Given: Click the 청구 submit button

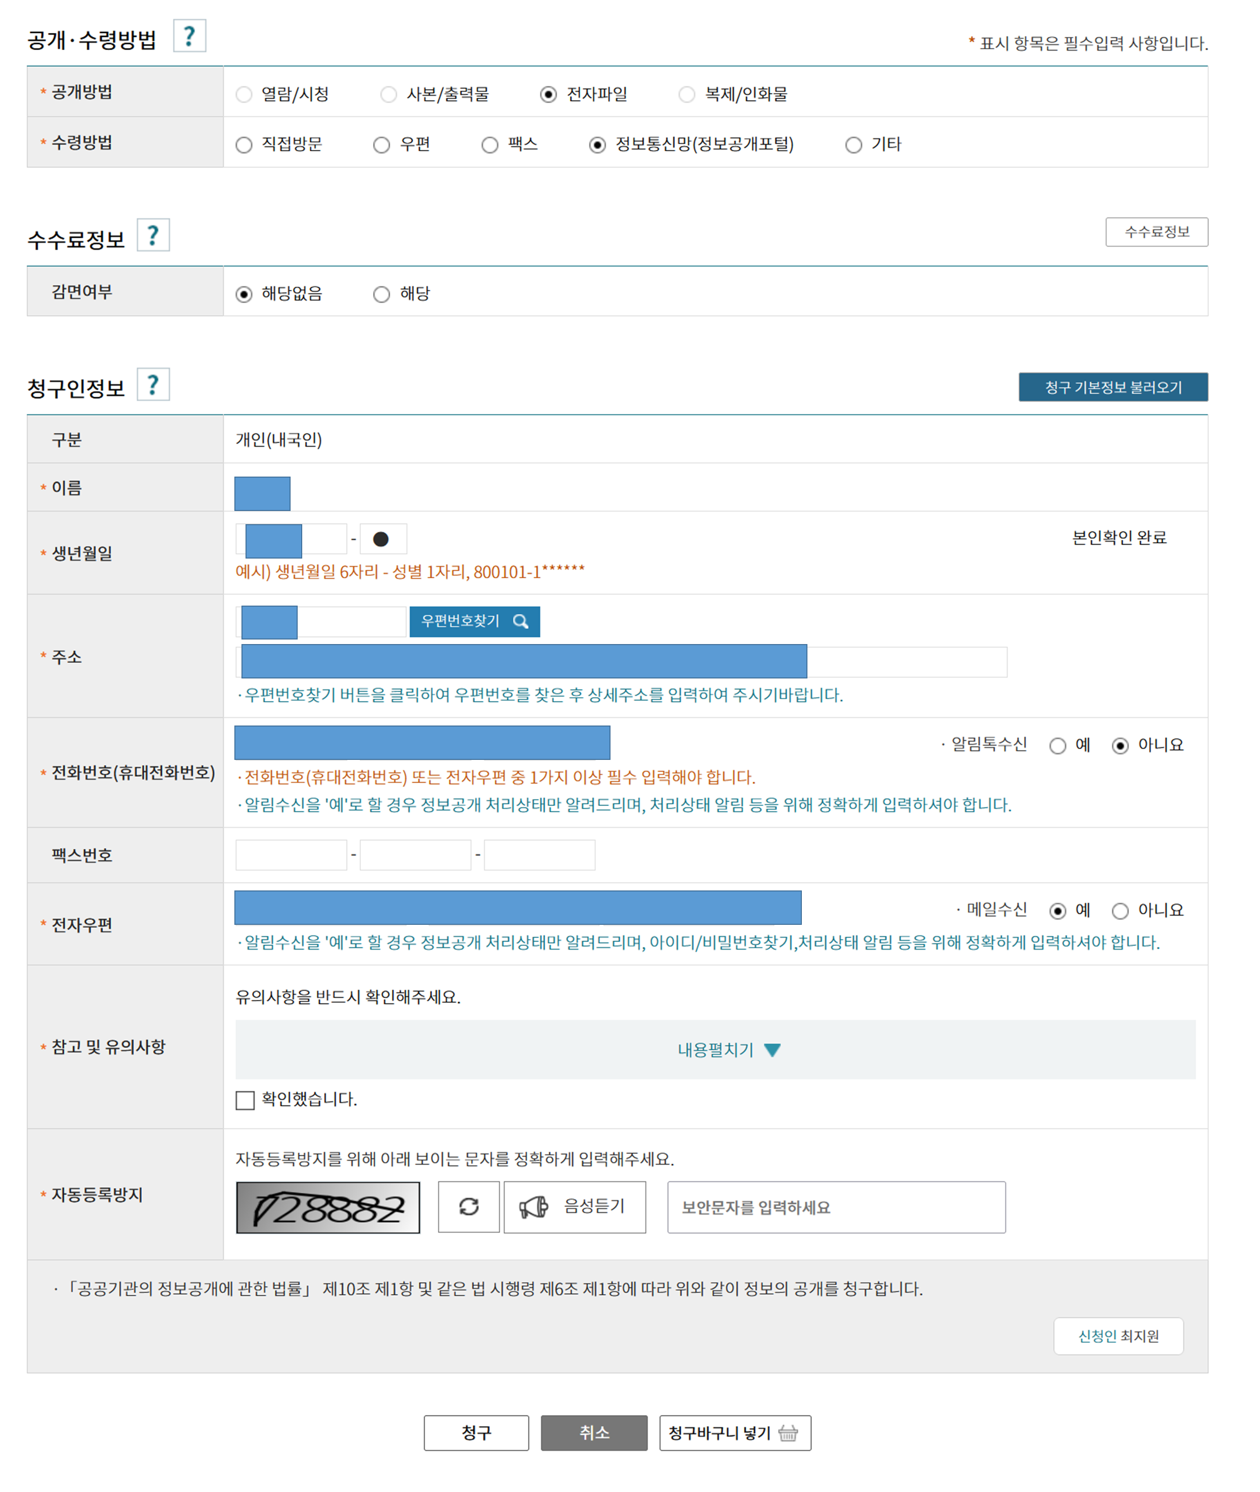Looking at the screenshot, I should coord(476,1432).
